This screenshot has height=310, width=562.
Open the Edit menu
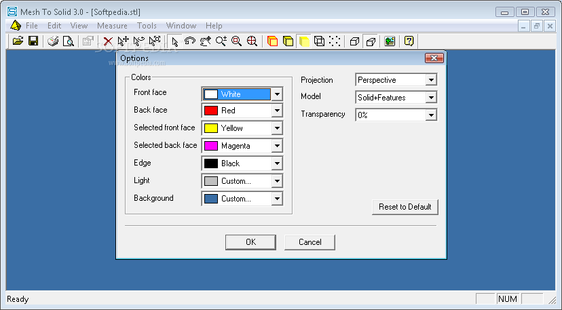click(54, 26)
